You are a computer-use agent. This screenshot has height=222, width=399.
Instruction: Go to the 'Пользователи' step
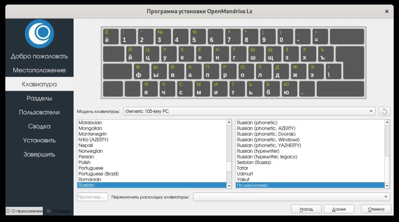[x=39, y=112]
